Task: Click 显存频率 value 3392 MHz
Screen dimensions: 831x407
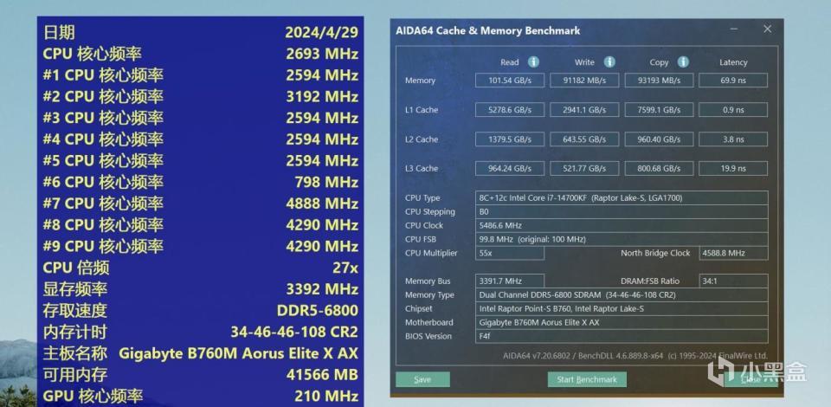Action: click(322, 289)
